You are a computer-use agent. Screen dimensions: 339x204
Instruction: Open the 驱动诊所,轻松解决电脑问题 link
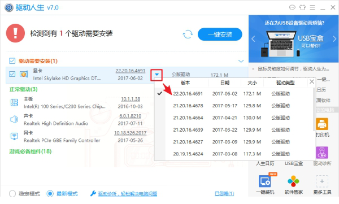[128, 194]
